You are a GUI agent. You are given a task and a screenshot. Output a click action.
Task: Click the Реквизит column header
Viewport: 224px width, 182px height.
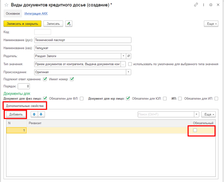109,123
